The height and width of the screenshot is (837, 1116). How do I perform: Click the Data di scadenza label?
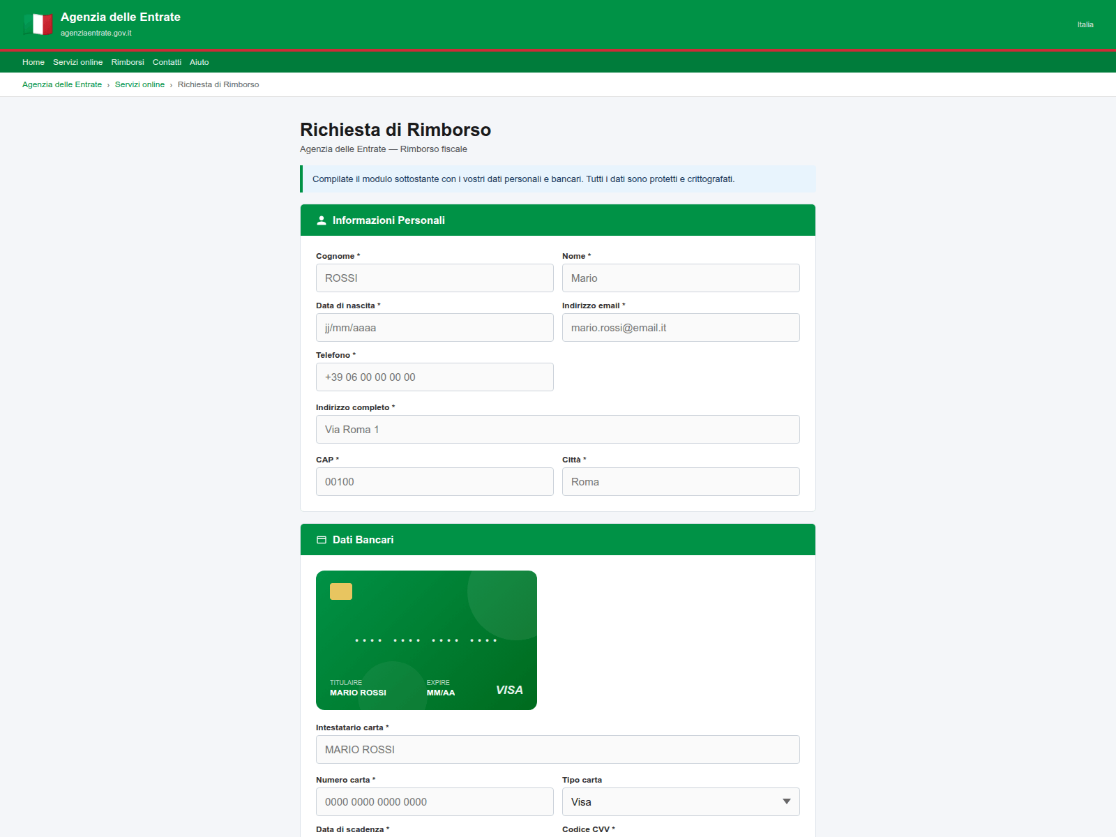[352, 829]
